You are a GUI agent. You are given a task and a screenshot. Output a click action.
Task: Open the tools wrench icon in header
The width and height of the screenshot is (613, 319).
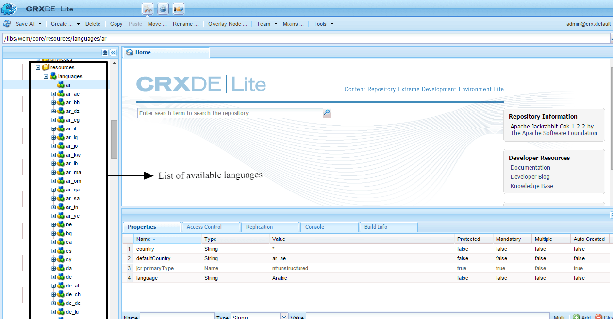point(148,9)
